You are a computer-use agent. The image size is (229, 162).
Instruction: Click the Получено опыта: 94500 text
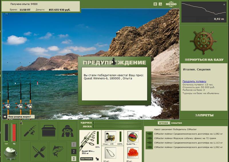coord(24,4)
